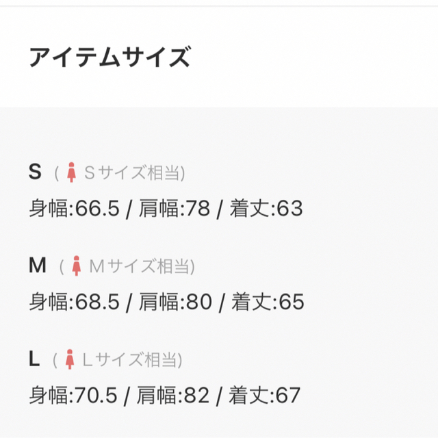Screen dimensions: 438x438
Task: Click the woman icon beside L size
Action: (x=70, y=359)
